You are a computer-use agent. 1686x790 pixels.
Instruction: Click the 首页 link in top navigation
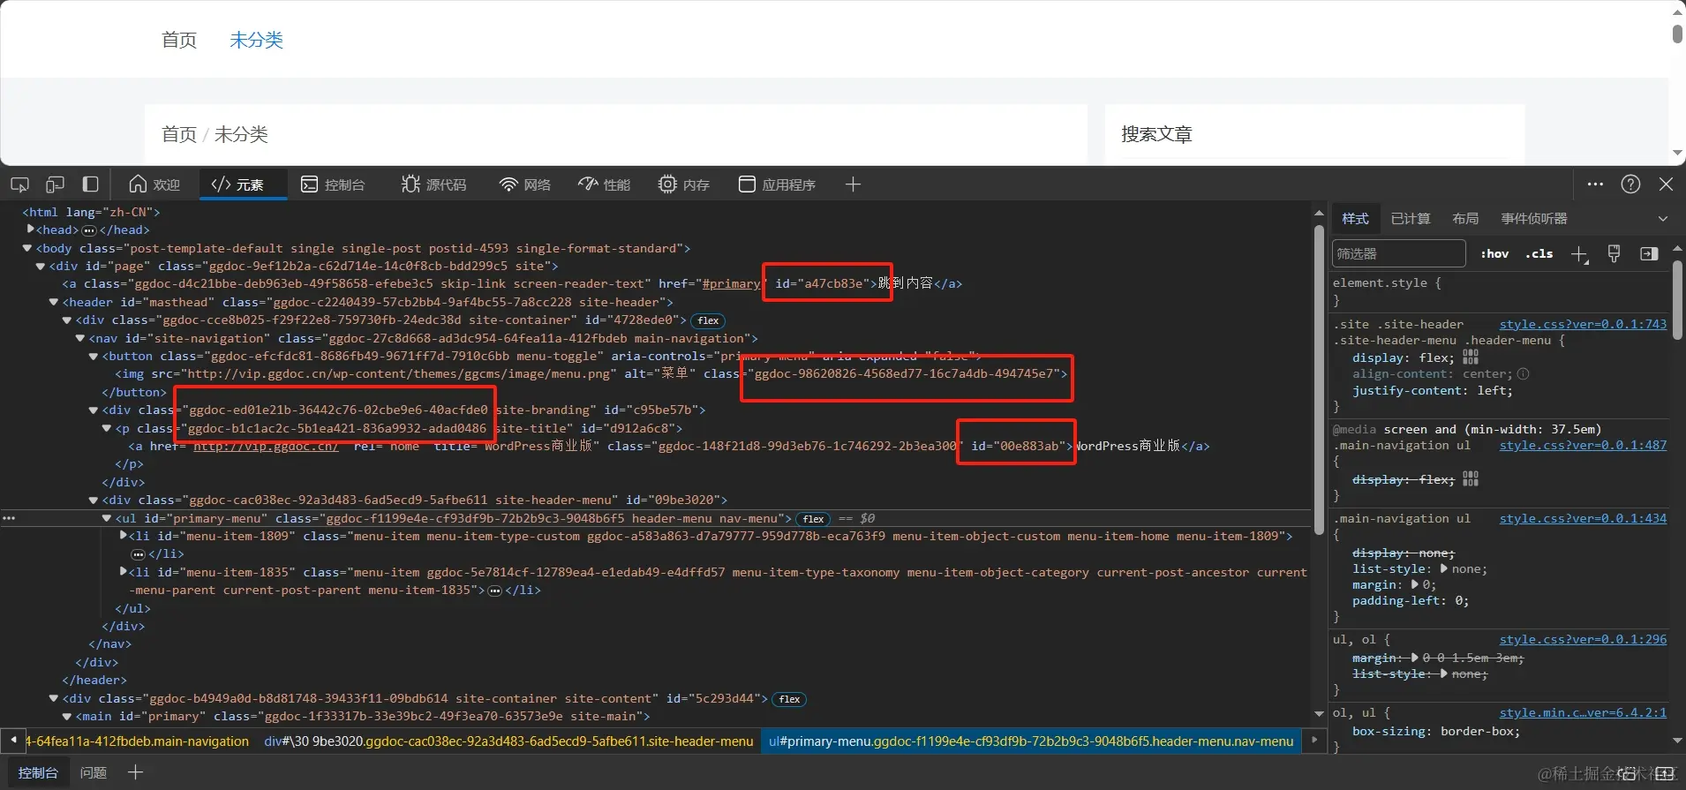click(179, 40)
